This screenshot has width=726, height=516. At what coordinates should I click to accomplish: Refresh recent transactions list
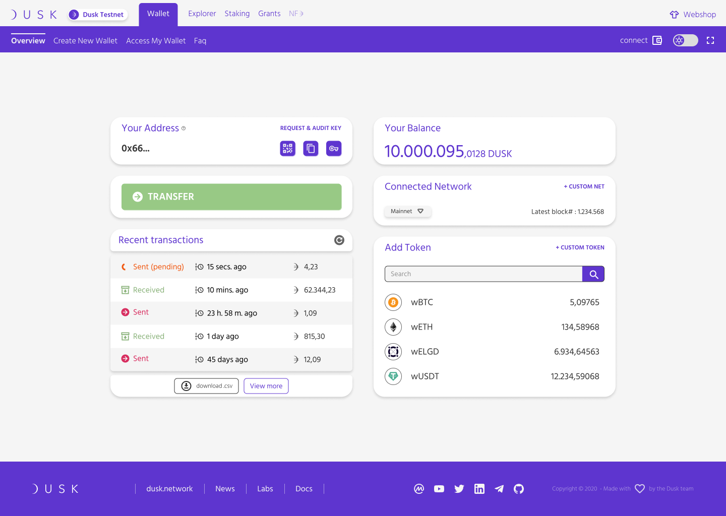(339, 240)
